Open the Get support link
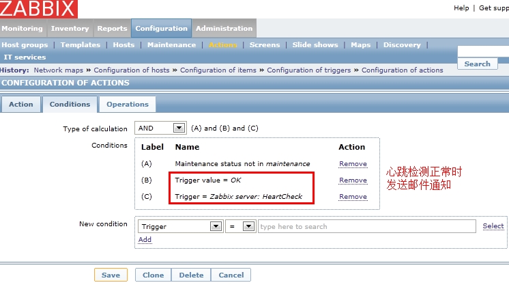Viewport: 509px width, 285px height. point(494,8)
